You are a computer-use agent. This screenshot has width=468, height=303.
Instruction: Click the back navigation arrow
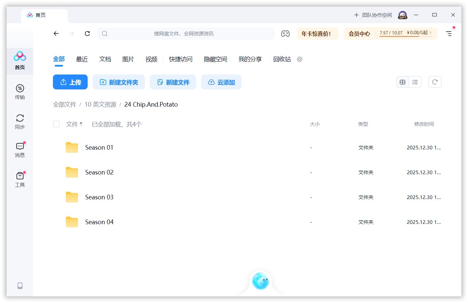[56, 33]
